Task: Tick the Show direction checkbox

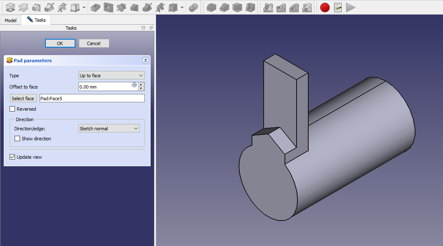Action: (x=18, y=139)
